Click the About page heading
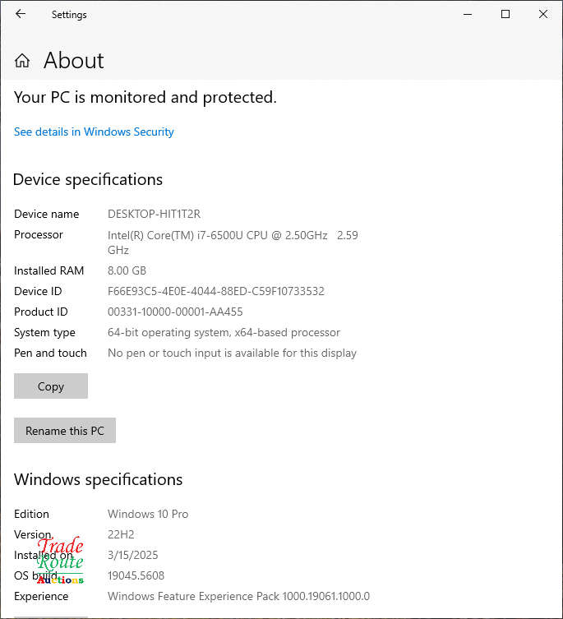 click(74, 61)
